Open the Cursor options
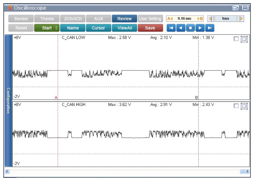The height and width of the screenshot is (181, 254). click(98, 28)
